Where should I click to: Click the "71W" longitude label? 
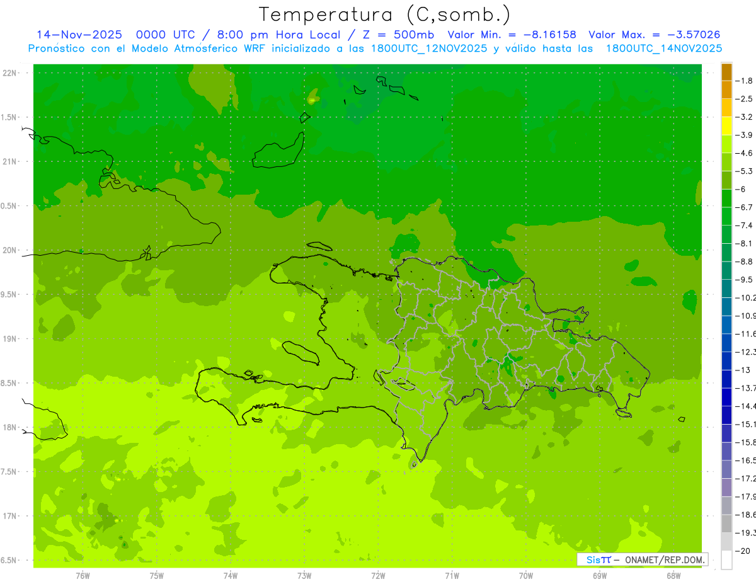[x=452, y=576]
